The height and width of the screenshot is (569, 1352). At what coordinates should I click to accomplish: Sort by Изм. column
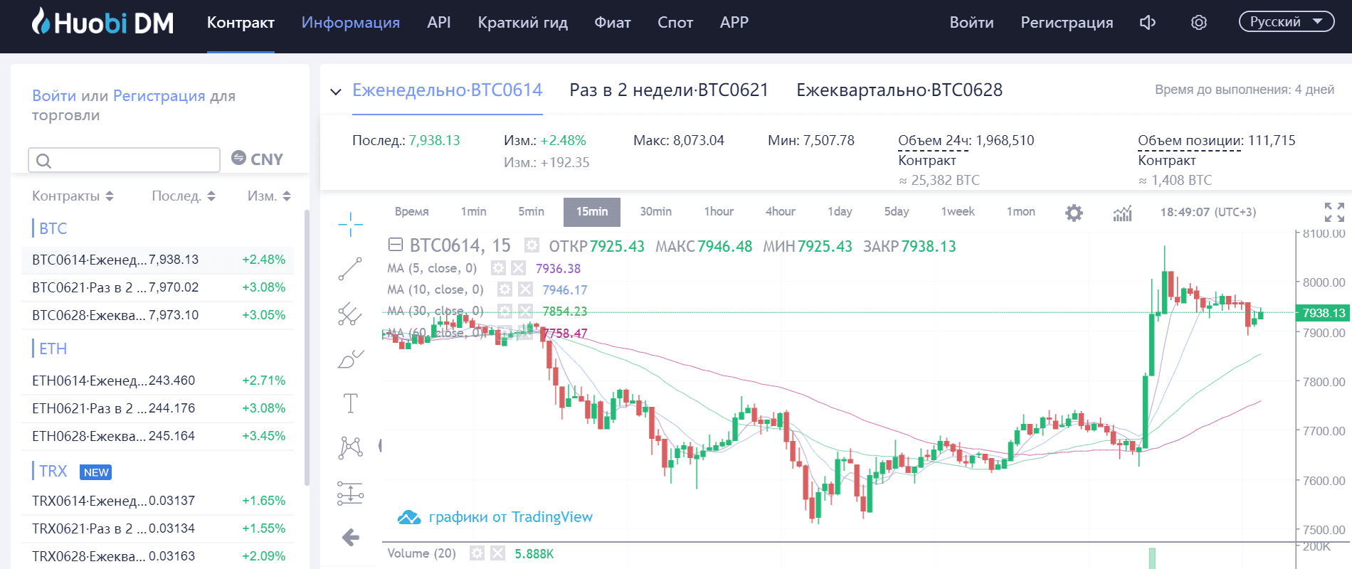(x=269, y=196)
